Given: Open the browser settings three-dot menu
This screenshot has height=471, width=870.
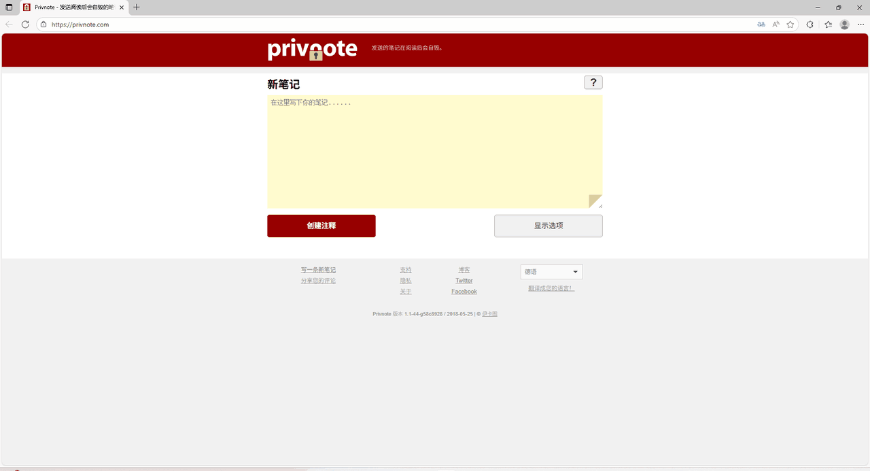Looking at the screenshot, I should (x=861, y=24).
